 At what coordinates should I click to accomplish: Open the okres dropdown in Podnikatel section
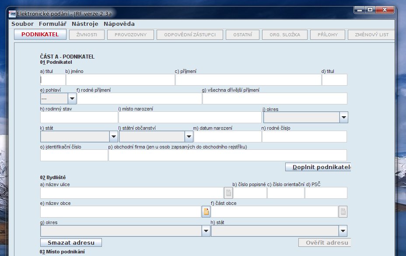[x=344, y=118]
